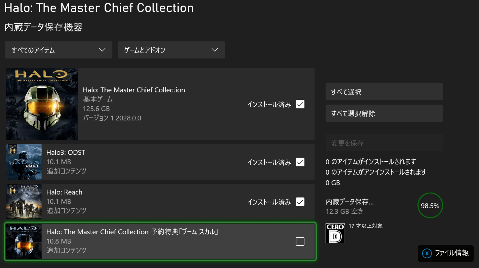Select the ブーム スカル add-on cover thumbnail
This screenshot has width=479, height=268.
[x=24, y=241]
